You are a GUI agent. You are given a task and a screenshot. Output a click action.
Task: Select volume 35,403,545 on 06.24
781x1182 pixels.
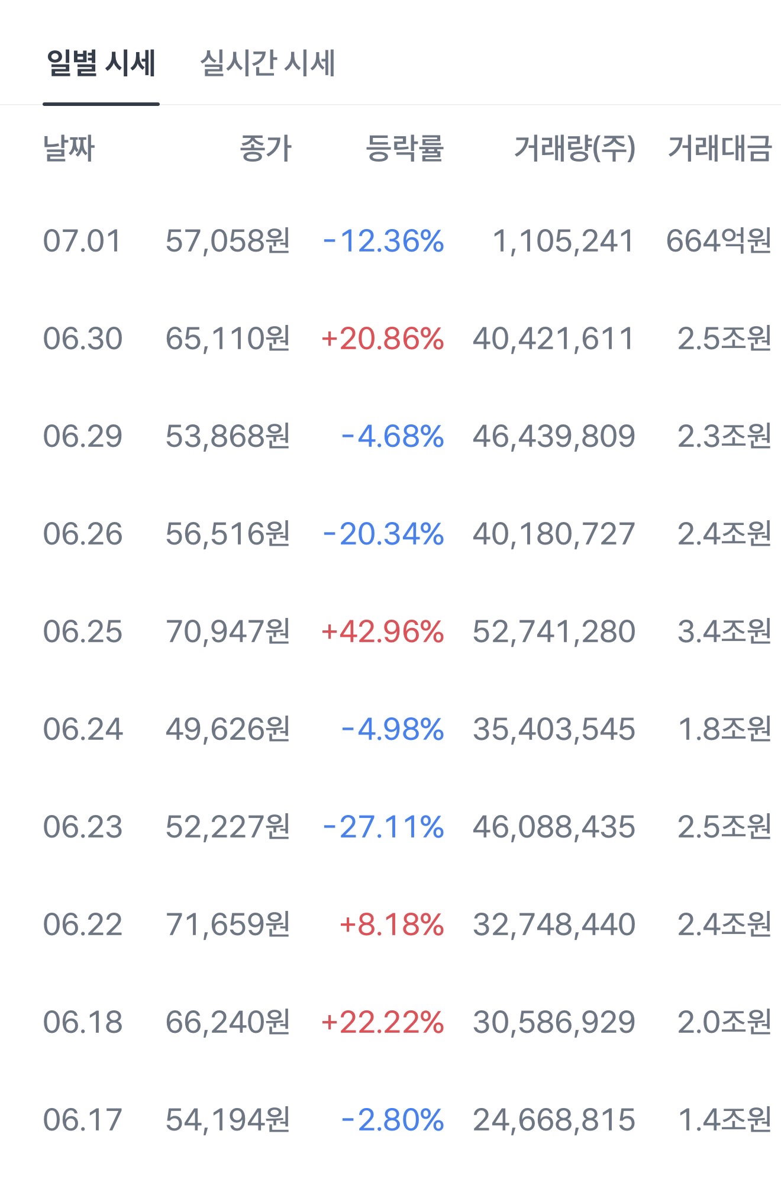click(554, 730)
